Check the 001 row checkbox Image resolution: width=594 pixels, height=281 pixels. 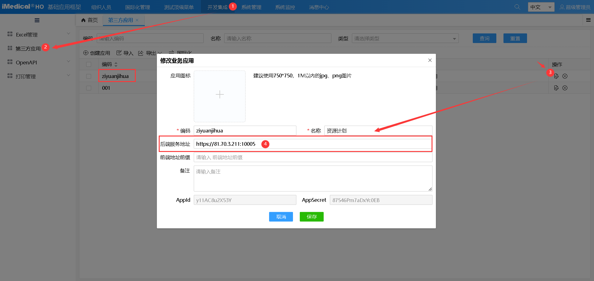tap(89, 88)
